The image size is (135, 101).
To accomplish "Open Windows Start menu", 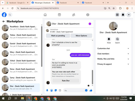I will point(3,99).
